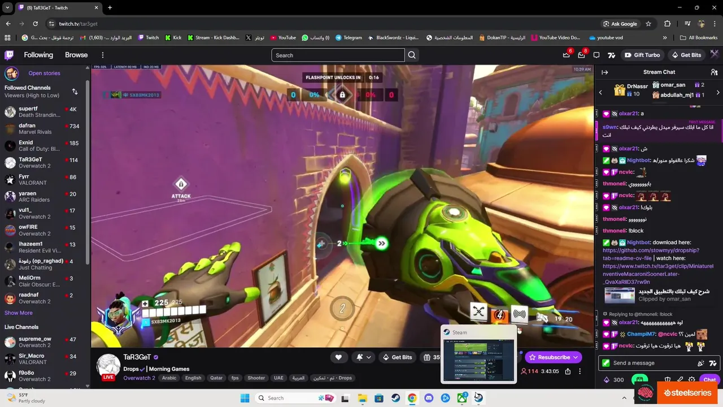Open the YouTube bookmark
The image size is (723, 407).
pos(283,38)
